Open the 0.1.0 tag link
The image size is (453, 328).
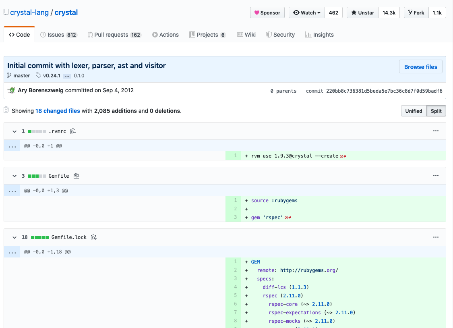(79, 76)
